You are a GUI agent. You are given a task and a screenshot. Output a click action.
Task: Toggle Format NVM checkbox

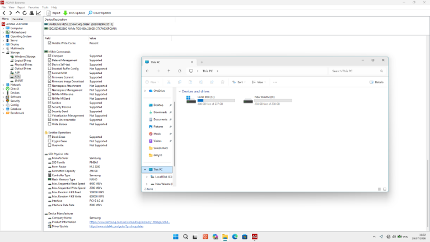(x=50, y=73)
